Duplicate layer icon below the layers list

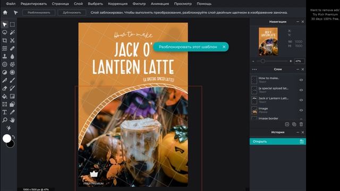point(294,124)
